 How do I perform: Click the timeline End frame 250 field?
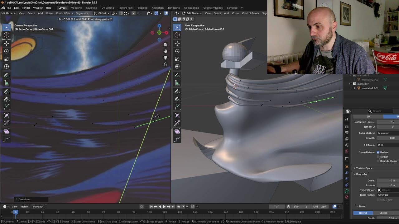pos(320,207)
